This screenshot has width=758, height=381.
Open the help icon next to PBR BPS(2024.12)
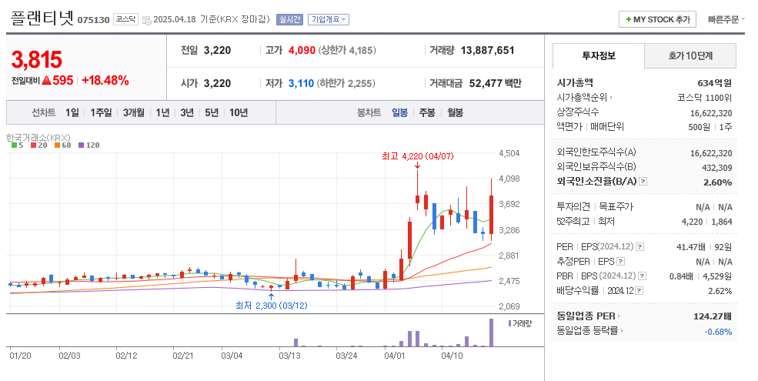click(x=643, y=276)
